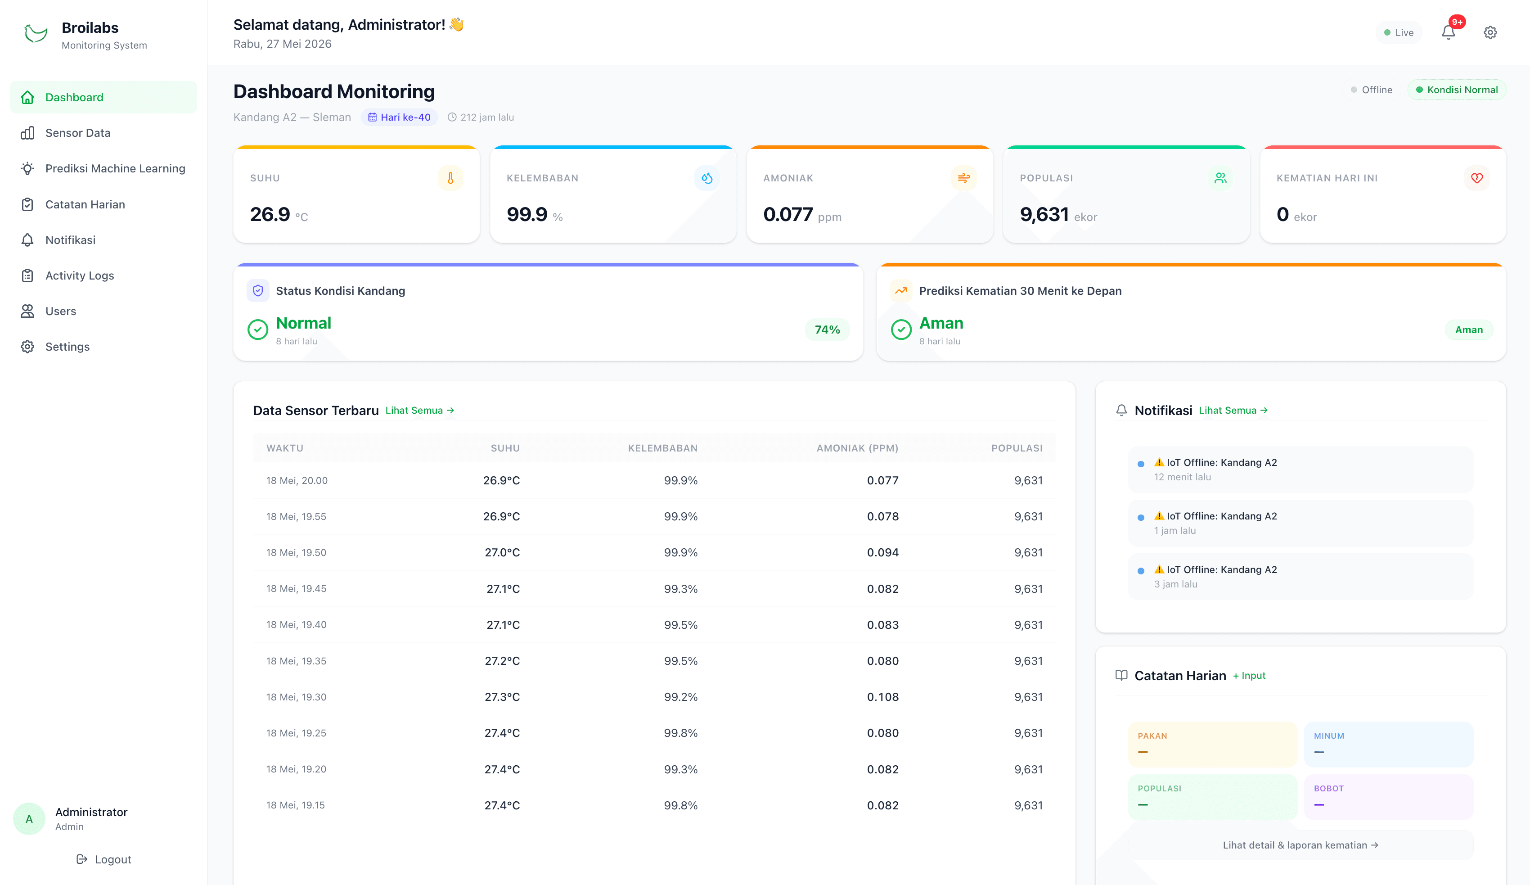Click the Broilabs logo icon
This screenshot has width=1530, height=885.
coord(35,33)
